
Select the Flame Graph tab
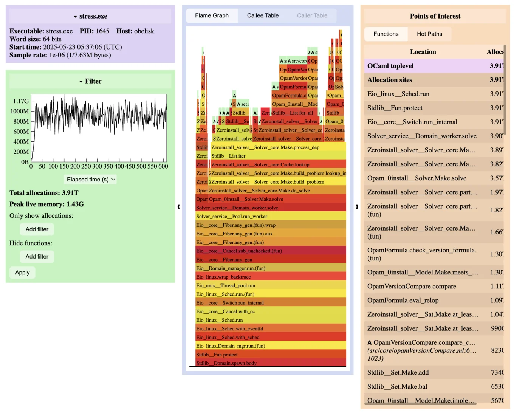click(x=212, y=15)
